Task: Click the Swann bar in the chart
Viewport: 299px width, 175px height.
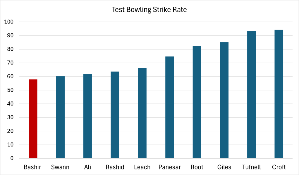Action: pos(60,117)
